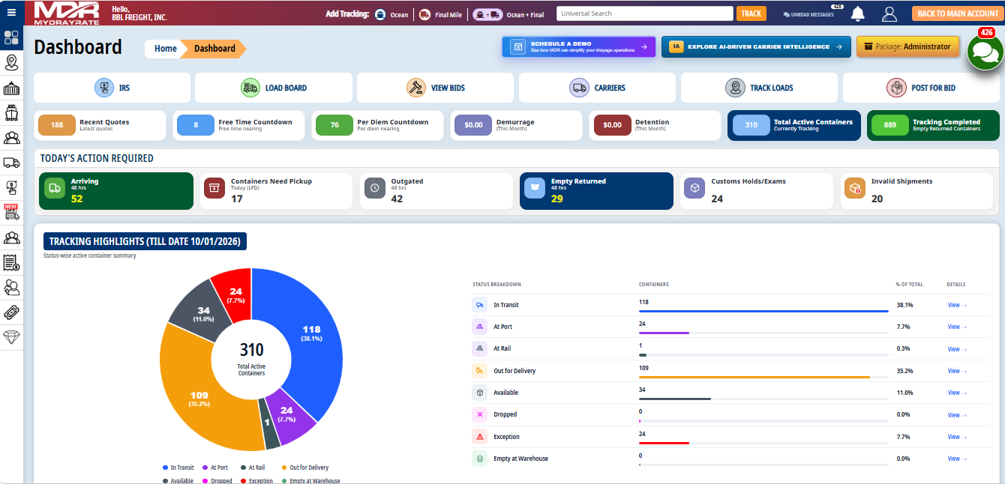Open the NEW-badged store sidebar icon
The height and width of the screenshot is (484, 1005).
[11, 212]
